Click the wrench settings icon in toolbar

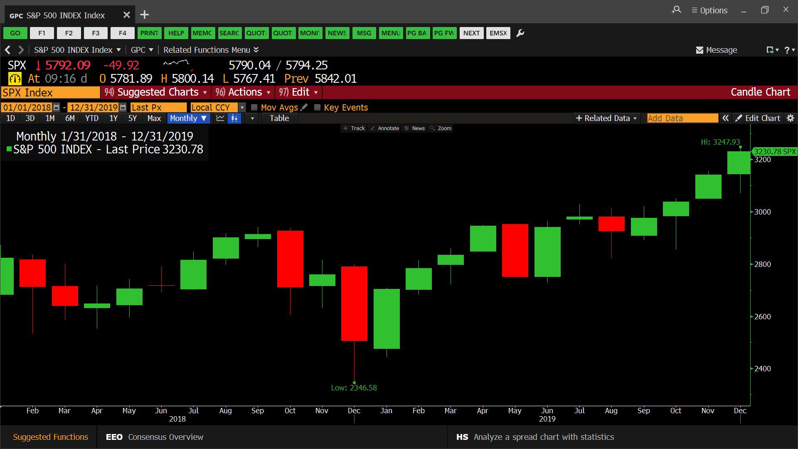(x=520, y=33)
